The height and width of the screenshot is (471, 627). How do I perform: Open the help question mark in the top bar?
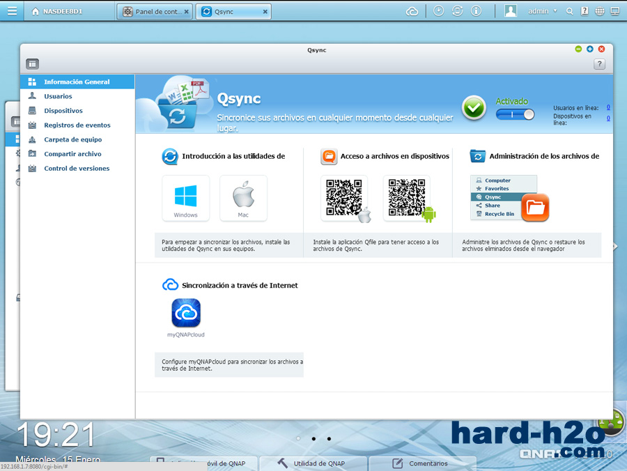click(x=585, y=11)
